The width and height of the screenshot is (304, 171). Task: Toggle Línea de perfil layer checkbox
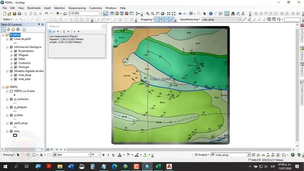tap(11, 39)
